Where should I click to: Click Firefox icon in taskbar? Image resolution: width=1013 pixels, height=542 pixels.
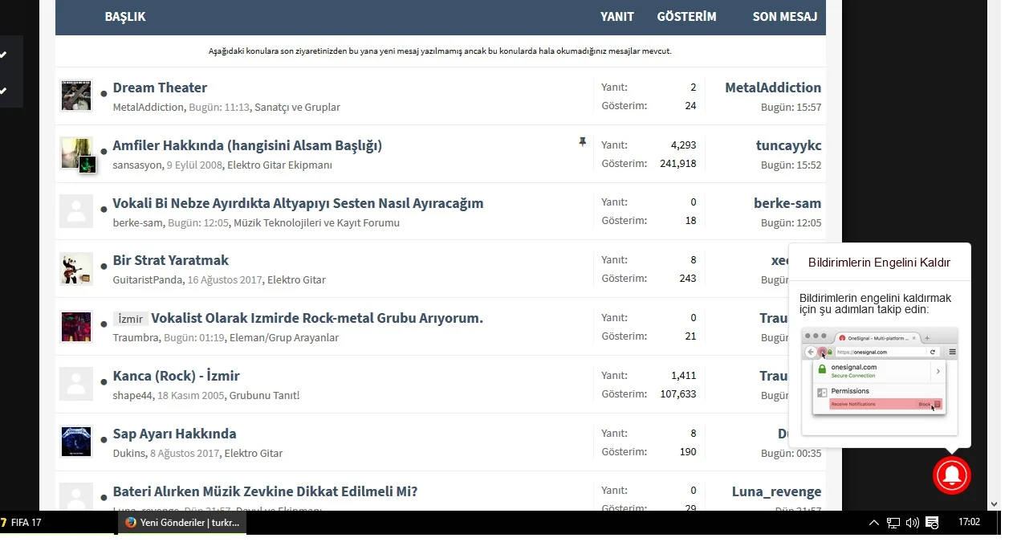click(130, 523)
